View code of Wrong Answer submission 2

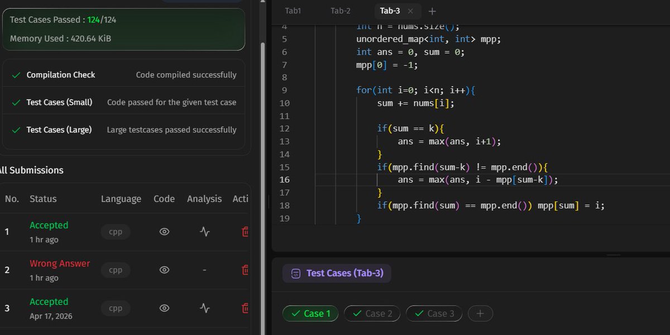pos(164,270)
